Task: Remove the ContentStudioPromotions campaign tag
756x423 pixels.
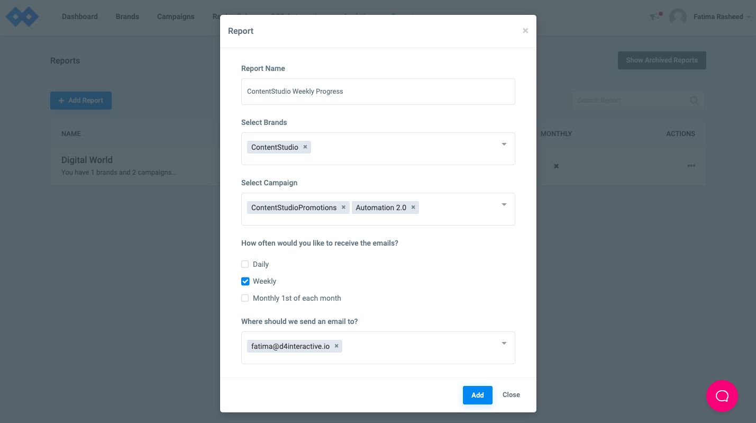Action: point(343,208)
